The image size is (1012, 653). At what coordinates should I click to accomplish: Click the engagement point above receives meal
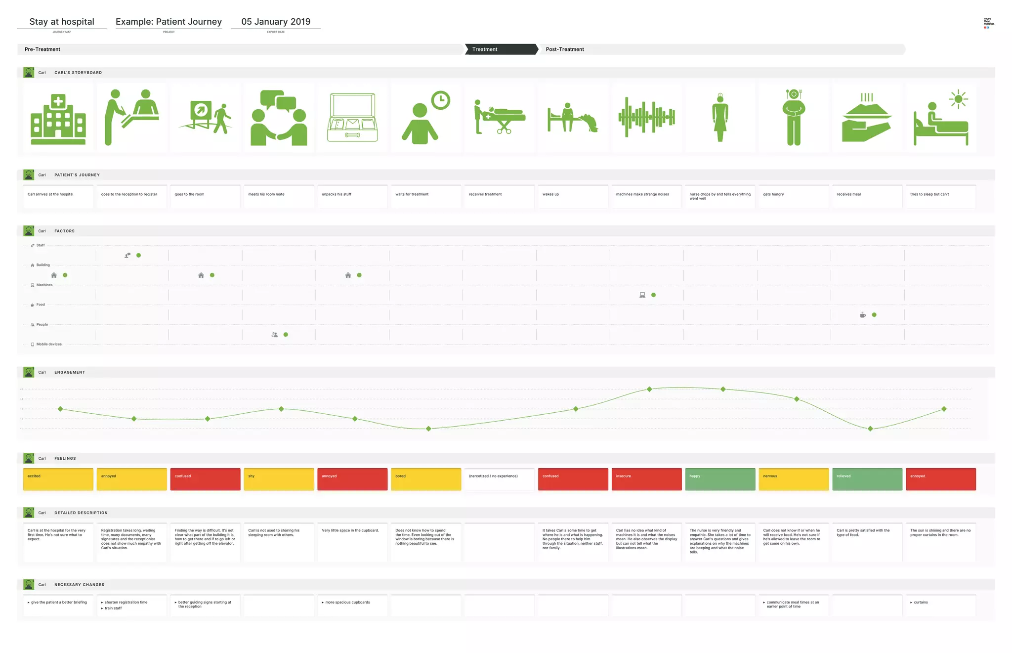tap(870, 429)
